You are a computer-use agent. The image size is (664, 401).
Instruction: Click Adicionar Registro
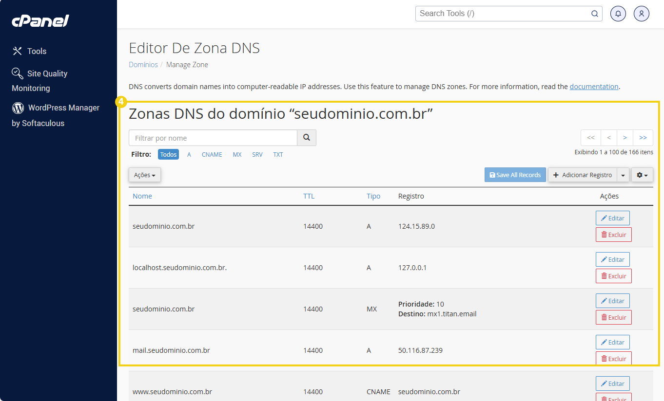[583, 175]
